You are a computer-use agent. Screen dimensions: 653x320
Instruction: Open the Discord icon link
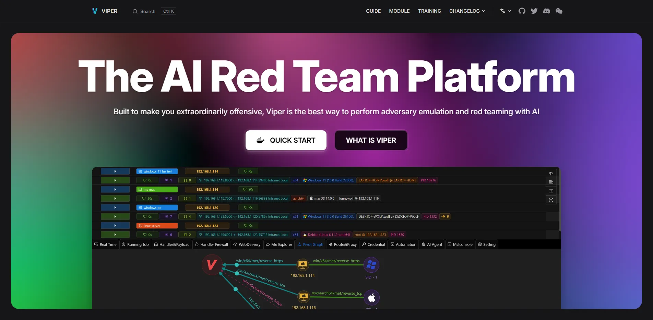pos(547,11)
